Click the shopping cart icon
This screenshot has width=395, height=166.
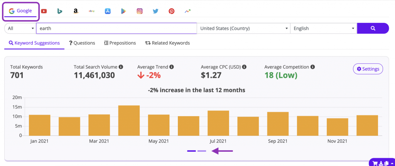(375, 163)
